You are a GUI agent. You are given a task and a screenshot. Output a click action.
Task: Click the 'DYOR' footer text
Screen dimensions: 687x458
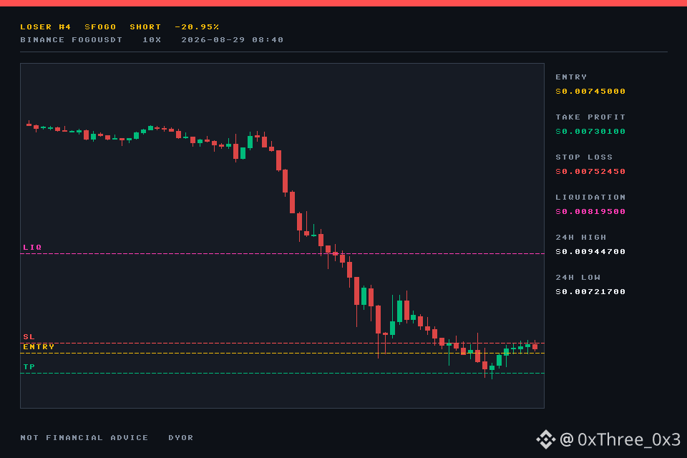(x=180, y=438)
